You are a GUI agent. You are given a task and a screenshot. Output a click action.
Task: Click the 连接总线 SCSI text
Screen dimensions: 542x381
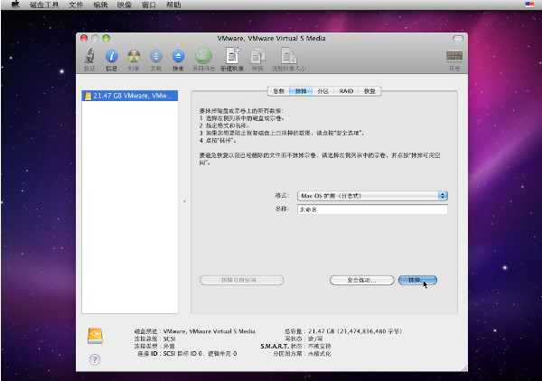click(x=154, y=339)
